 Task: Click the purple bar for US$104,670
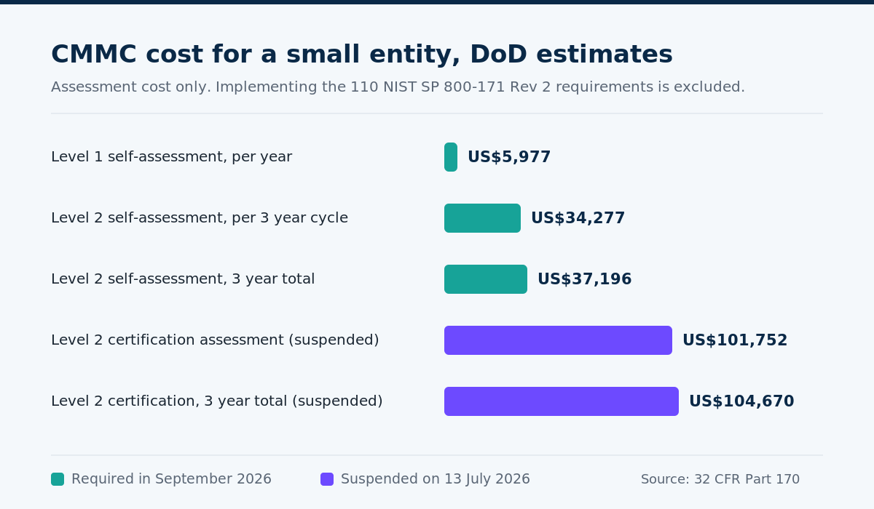(562, 401)
